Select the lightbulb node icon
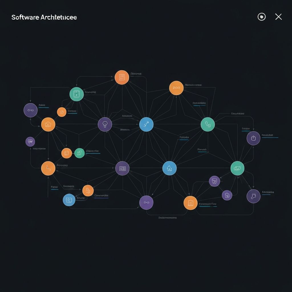The height and width of the screenshot is (292, 292). 106,124
